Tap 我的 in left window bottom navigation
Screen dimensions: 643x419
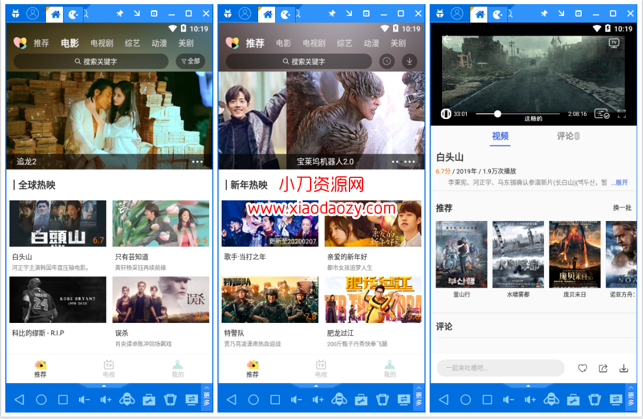coord(177,368)
